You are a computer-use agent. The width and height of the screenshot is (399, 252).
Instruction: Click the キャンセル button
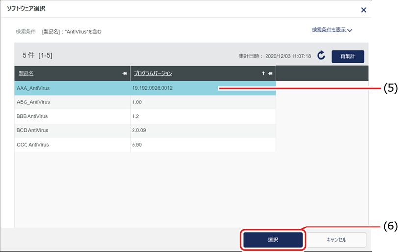(336, 240)
